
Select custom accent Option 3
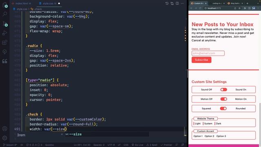[221, 136]
